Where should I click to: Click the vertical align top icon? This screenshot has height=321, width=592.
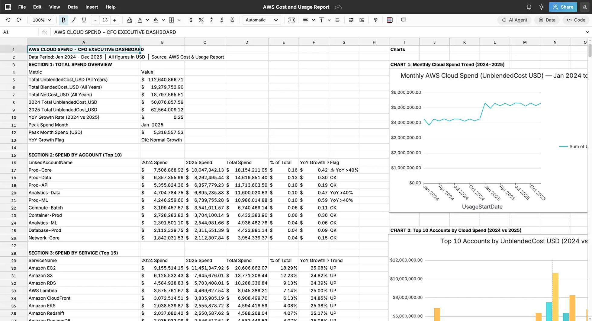(321, 20)
